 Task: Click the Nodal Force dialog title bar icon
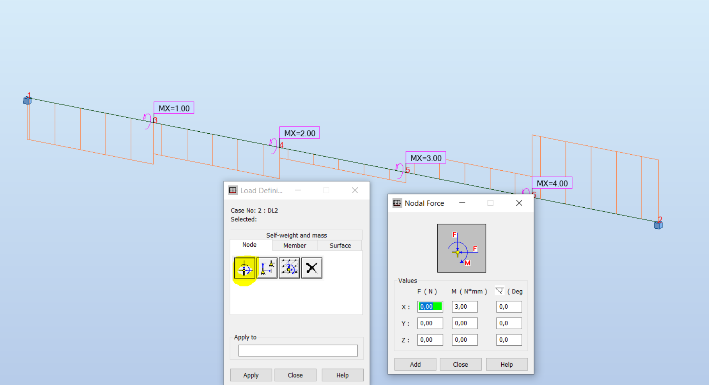point(397,203)
